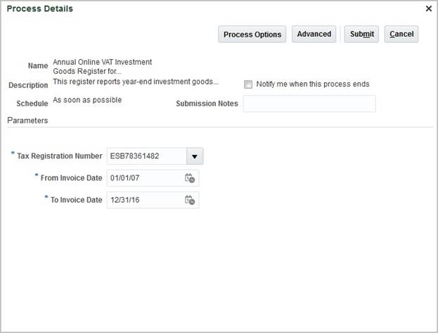Click the 'Process Details' dialog title
The width and height of the screenshot is (438, 333).
tap(39, 8)
